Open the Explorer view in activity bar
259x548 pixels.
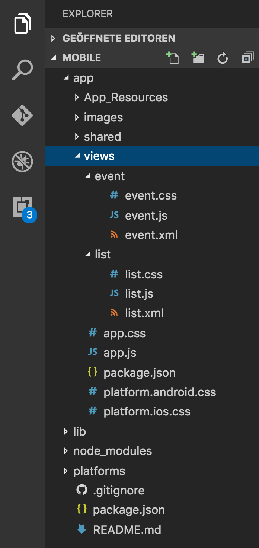point(23,23)
